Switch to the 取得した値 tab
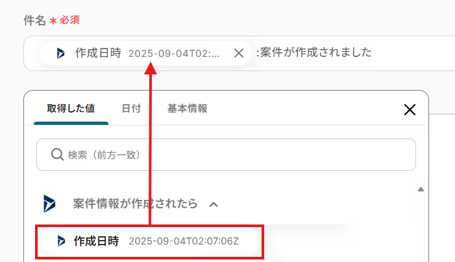This screenshot has width=455, height=262. [x=71, y=109]
